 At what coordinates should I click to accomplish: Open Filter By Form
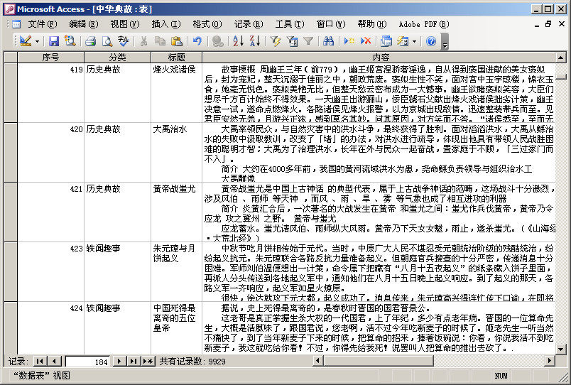[x=292, y=41]
